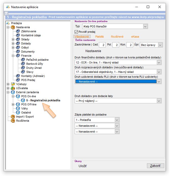
Task: Select the Výstupy folder icon
Action: [13, 84]
